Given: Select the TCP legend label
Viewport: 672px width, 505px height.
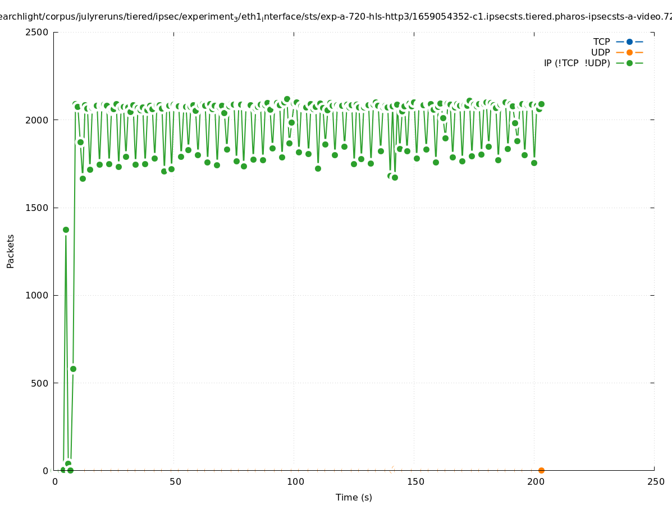Looking at the screenshot, I should click(601, 42).
